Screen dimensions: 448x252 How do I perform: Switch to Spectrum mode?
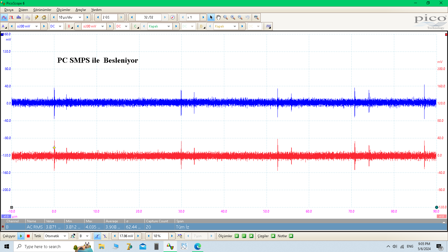pos(19,17)
